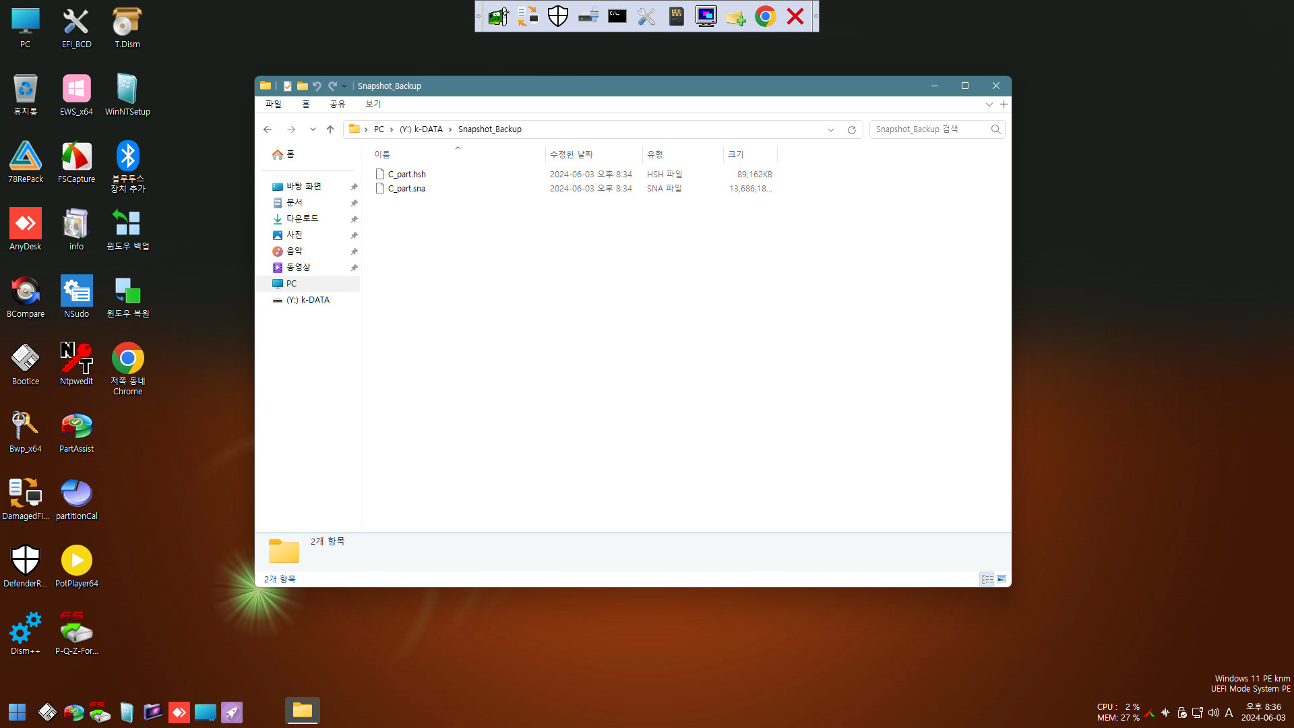Open the Dism++ desktop icon
Screen dimensions: 1294x728
26,634
